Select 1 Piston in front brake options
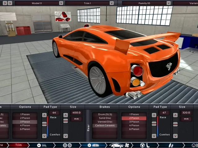Viewport: 198px width, 148px height. pyautogui.click(x=25, y=114)
